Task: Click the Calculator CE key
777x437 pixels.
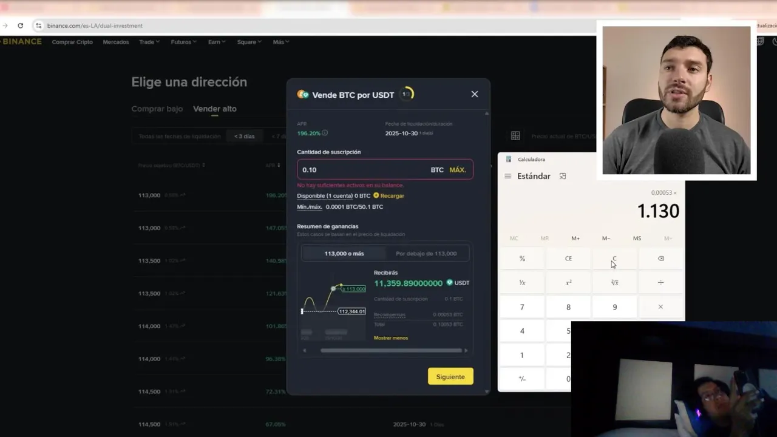Action: point(568,259)
